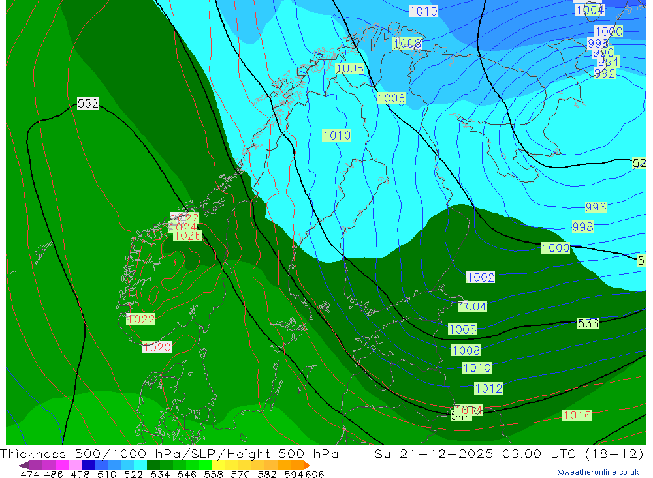This screenshot has width=653, height=478.
Task: Click the red 1026 isobar label
Action: pos(187,236)
